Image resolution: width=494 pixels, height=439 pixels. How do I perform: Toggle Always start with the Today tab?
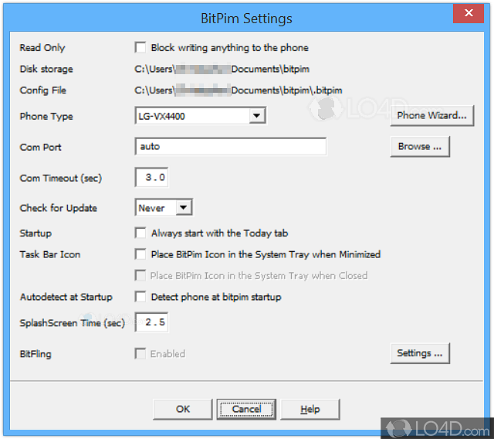[140, 233]
